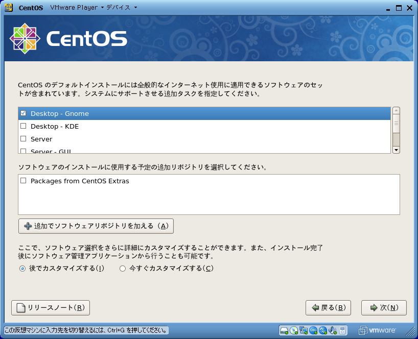Image resolution: width=418 pixels, height=339 pixels.
Task: Click the window resize grip icon
Action: coord(410,331)
